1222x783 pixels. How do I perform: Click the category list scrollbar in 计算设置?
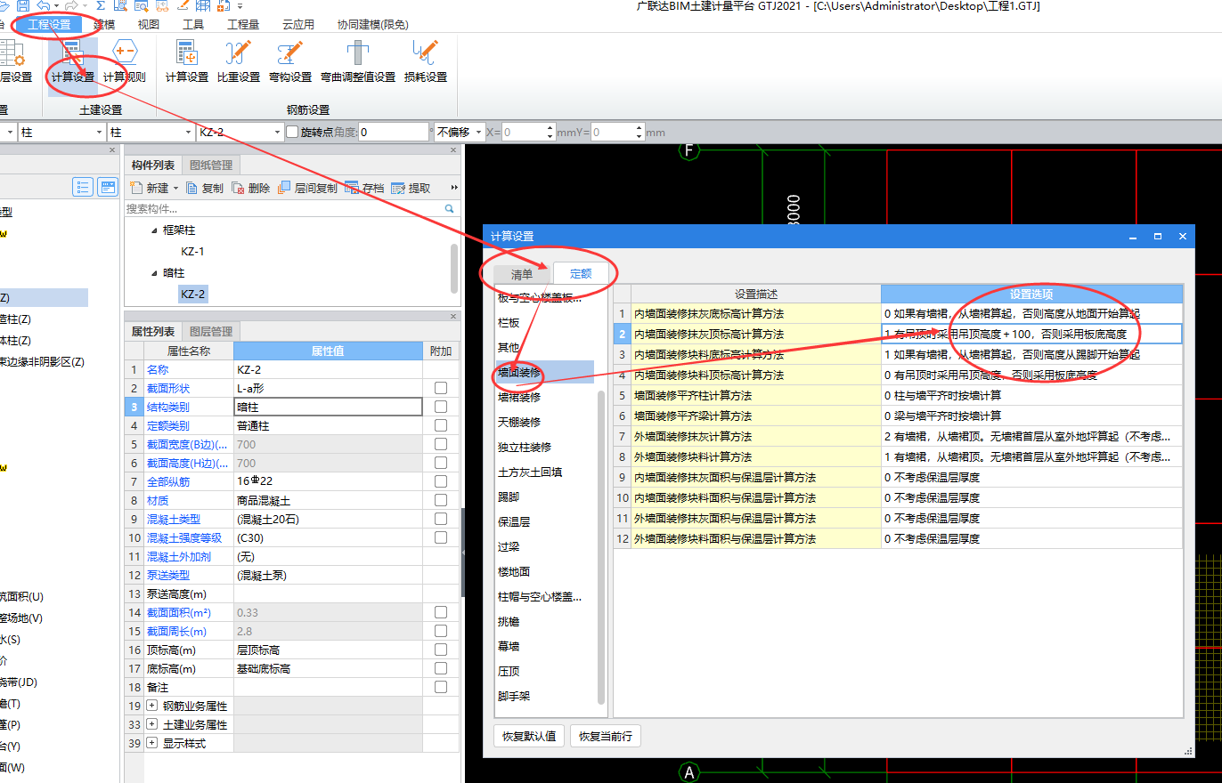[601, 547]
